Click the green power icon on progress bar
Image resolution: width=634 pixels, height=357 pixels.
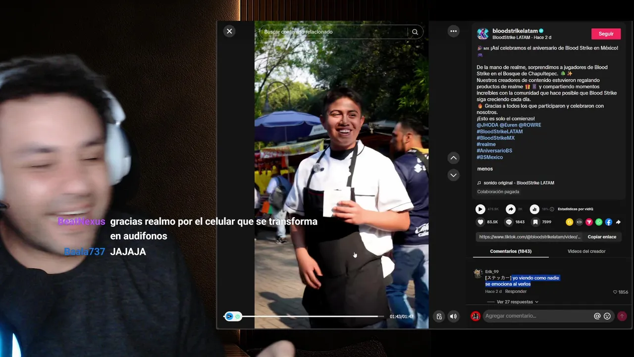(238, 316)
